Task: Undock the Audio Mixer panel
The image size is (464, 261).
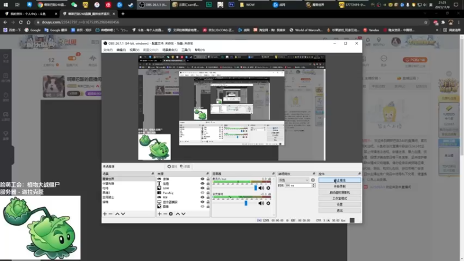Action: [273, 173]
